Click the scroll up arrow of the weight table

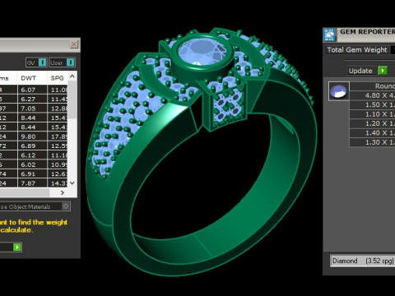72,76
